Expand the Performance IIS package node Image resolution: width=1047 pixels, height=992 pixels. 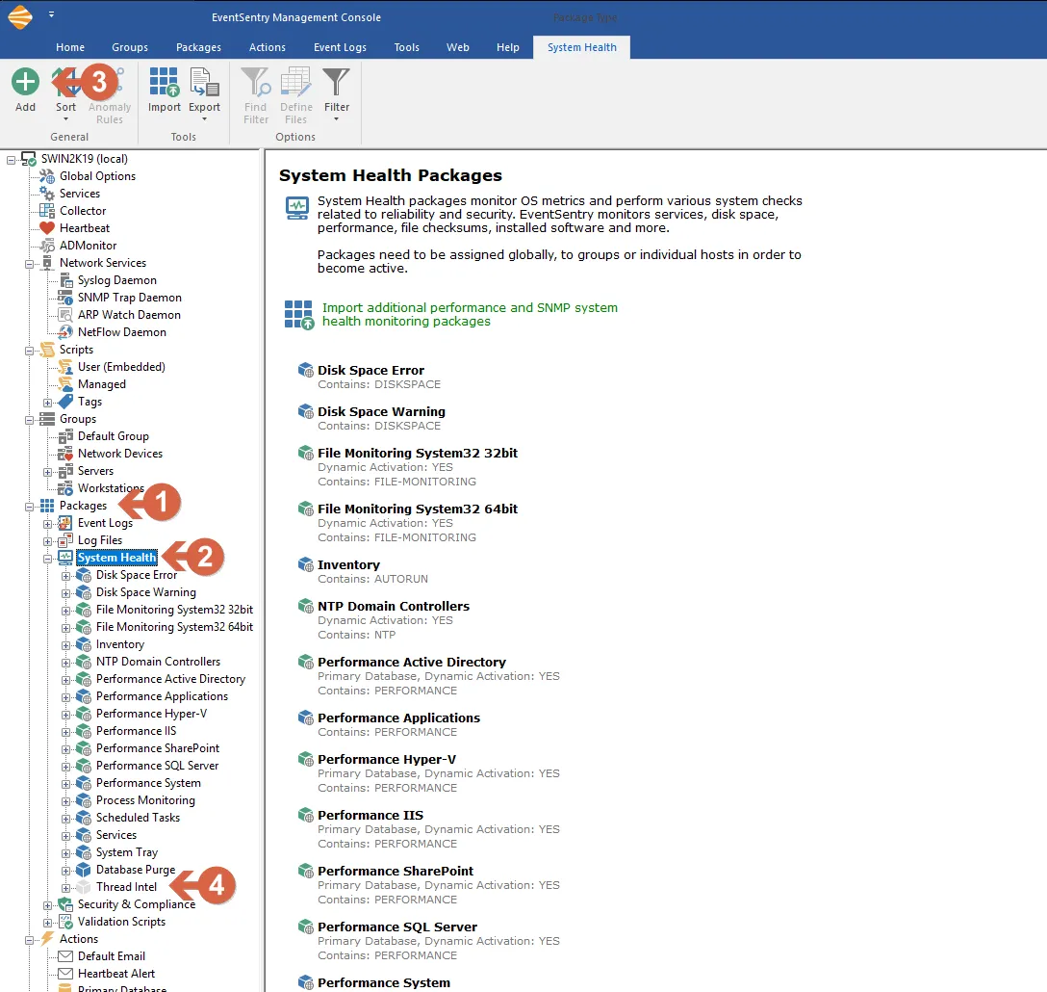pyautogui.click(x=65, y=732)
